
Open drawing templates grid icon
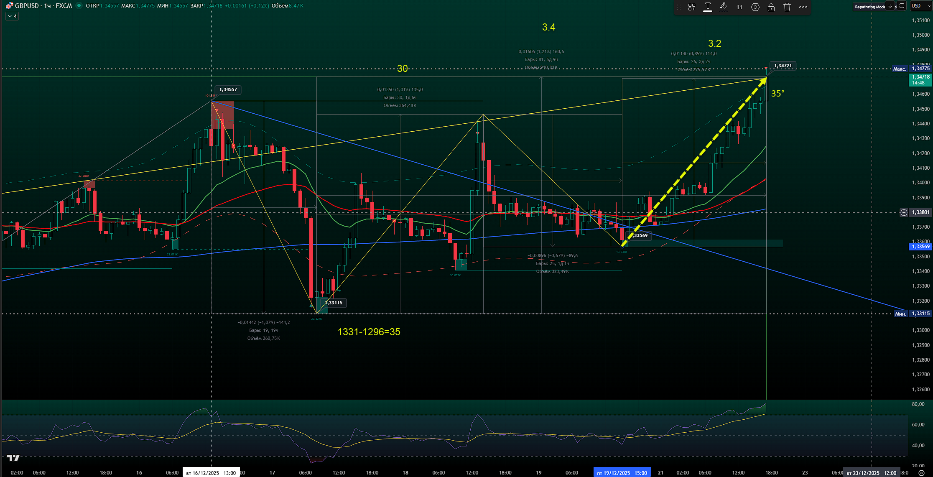point(692,7)
